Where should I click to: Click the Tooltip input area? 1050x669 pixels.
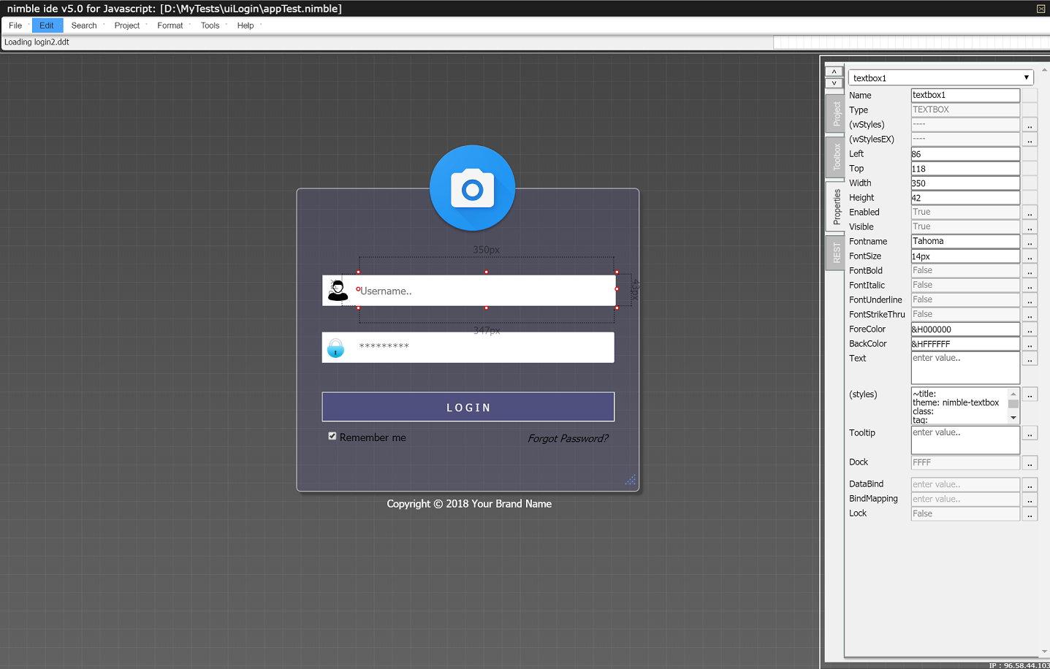tap(965, 440)
